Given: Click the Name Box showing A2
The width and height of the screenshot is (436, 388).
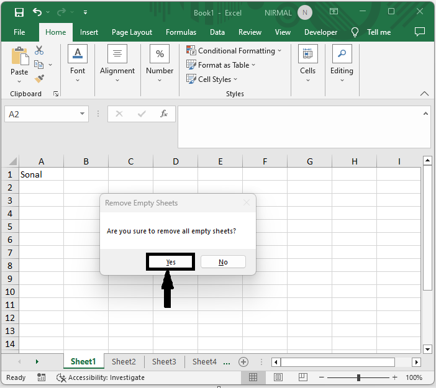Looking at the screenshot, I should coord(41,114).
